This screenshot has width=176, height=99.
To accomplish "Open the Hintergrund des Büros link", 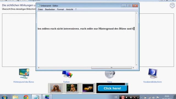I will (x=24, y=82).
